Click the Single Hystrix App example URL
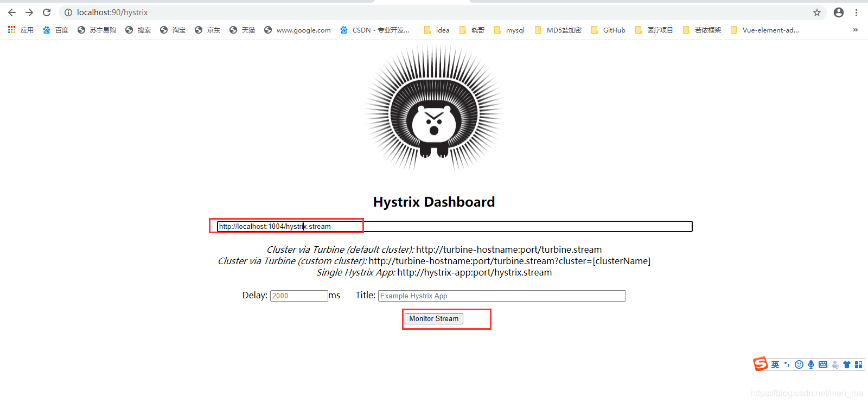 tap(474, 272)
